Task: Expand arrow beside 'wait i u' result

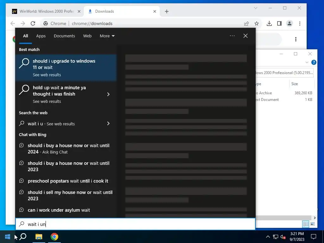Action: click(x=108, y=124)
